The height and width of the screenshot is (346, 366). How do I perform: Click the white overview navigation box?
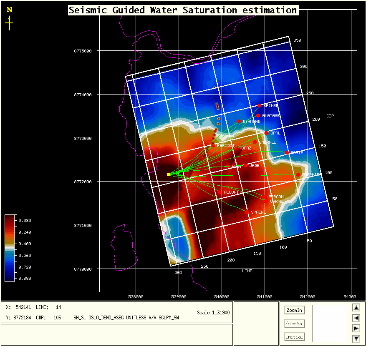[x=330, y=323]
